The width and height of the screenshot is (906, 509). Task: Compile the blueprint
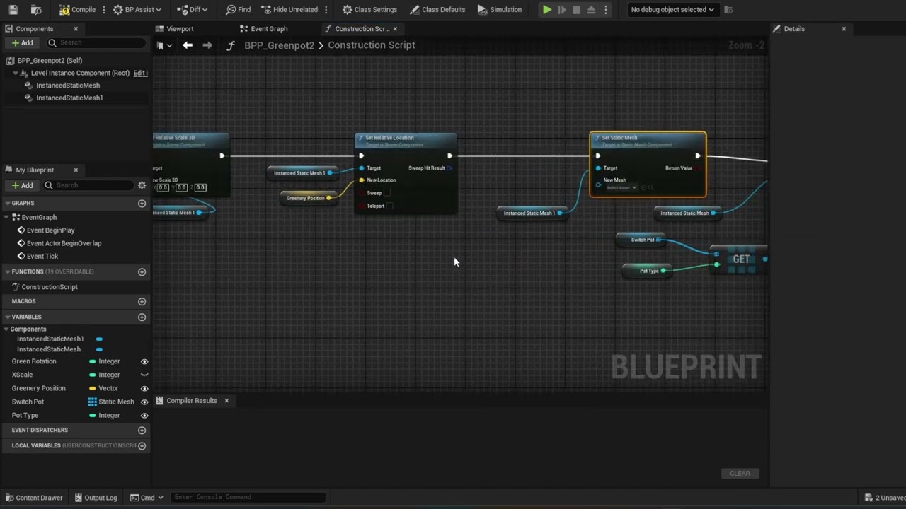[x=77, y=10]
